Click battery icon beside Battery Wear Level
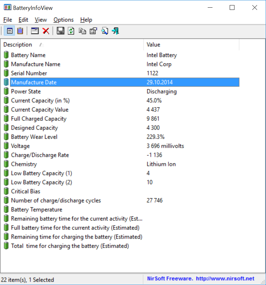 tap(6, 136)
